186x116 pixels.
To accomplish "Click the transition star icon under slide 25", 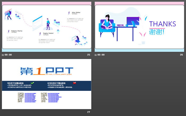I will coord(3,55).
